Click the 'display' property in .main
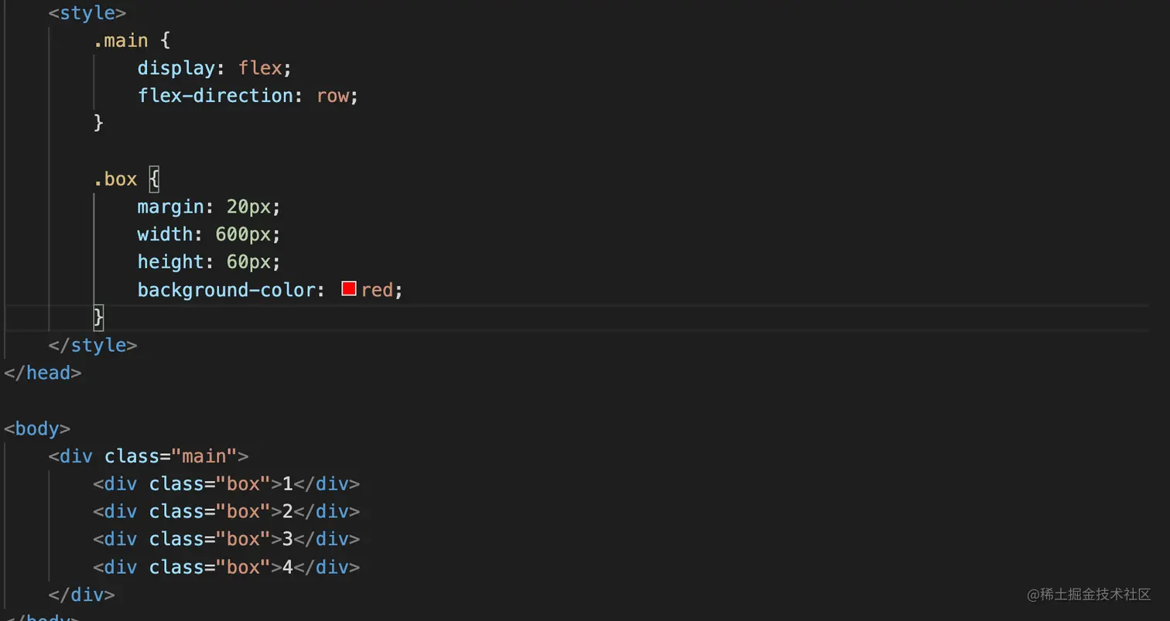 [176, 68]
